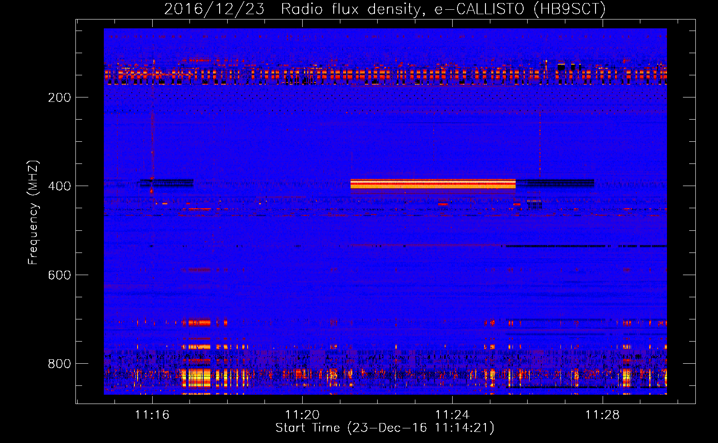The width and height of the screenshot is (718, 443).
Task: Click the 200 frequency tick label
Action: (x=59, y=97)
